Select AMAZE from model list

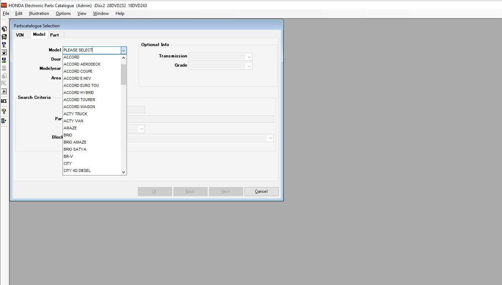(x=92, y=128)
